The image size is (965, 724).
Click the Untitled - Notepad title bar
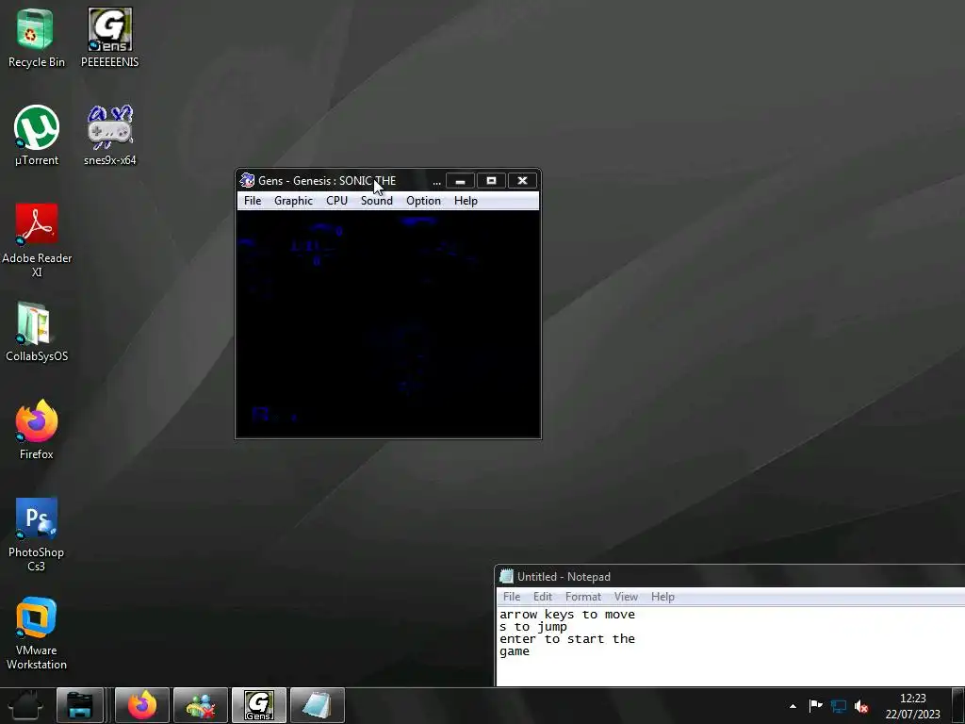pos(732,576)
